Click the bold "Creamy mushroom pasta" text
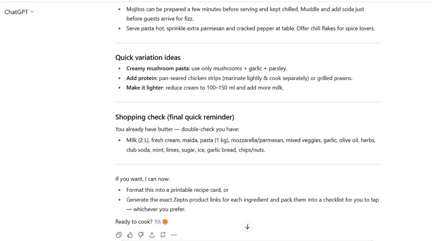The height and width of the screenshot is (241, 432). click(x=157, y=68)
